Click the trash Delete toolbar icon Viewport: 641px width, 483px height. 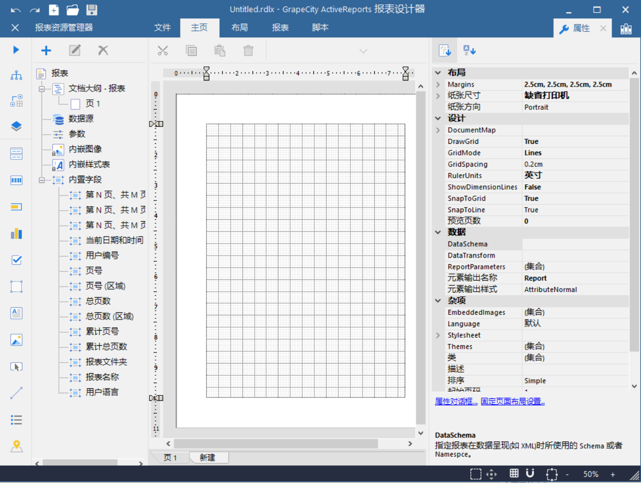tap(248, 51)
